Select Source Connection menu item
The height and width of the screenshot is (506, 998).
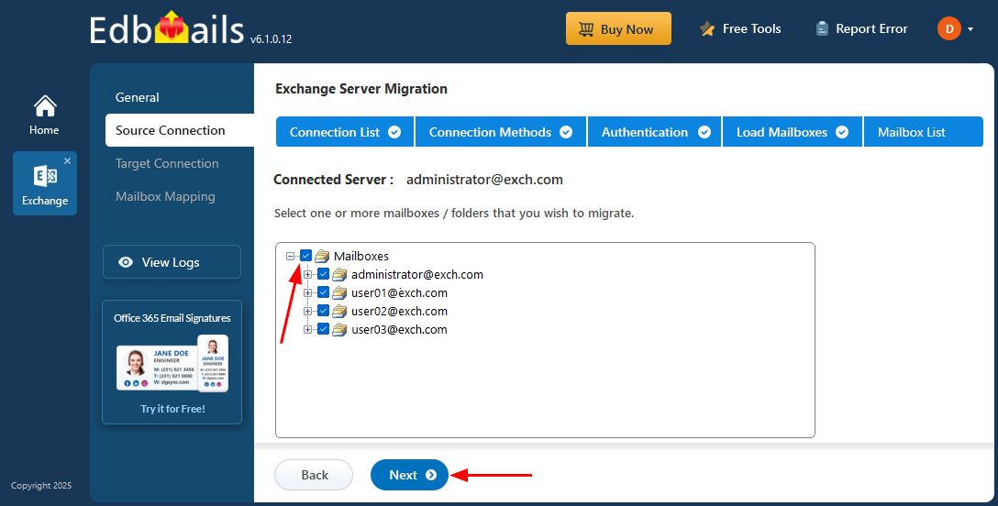pos(180,130)
